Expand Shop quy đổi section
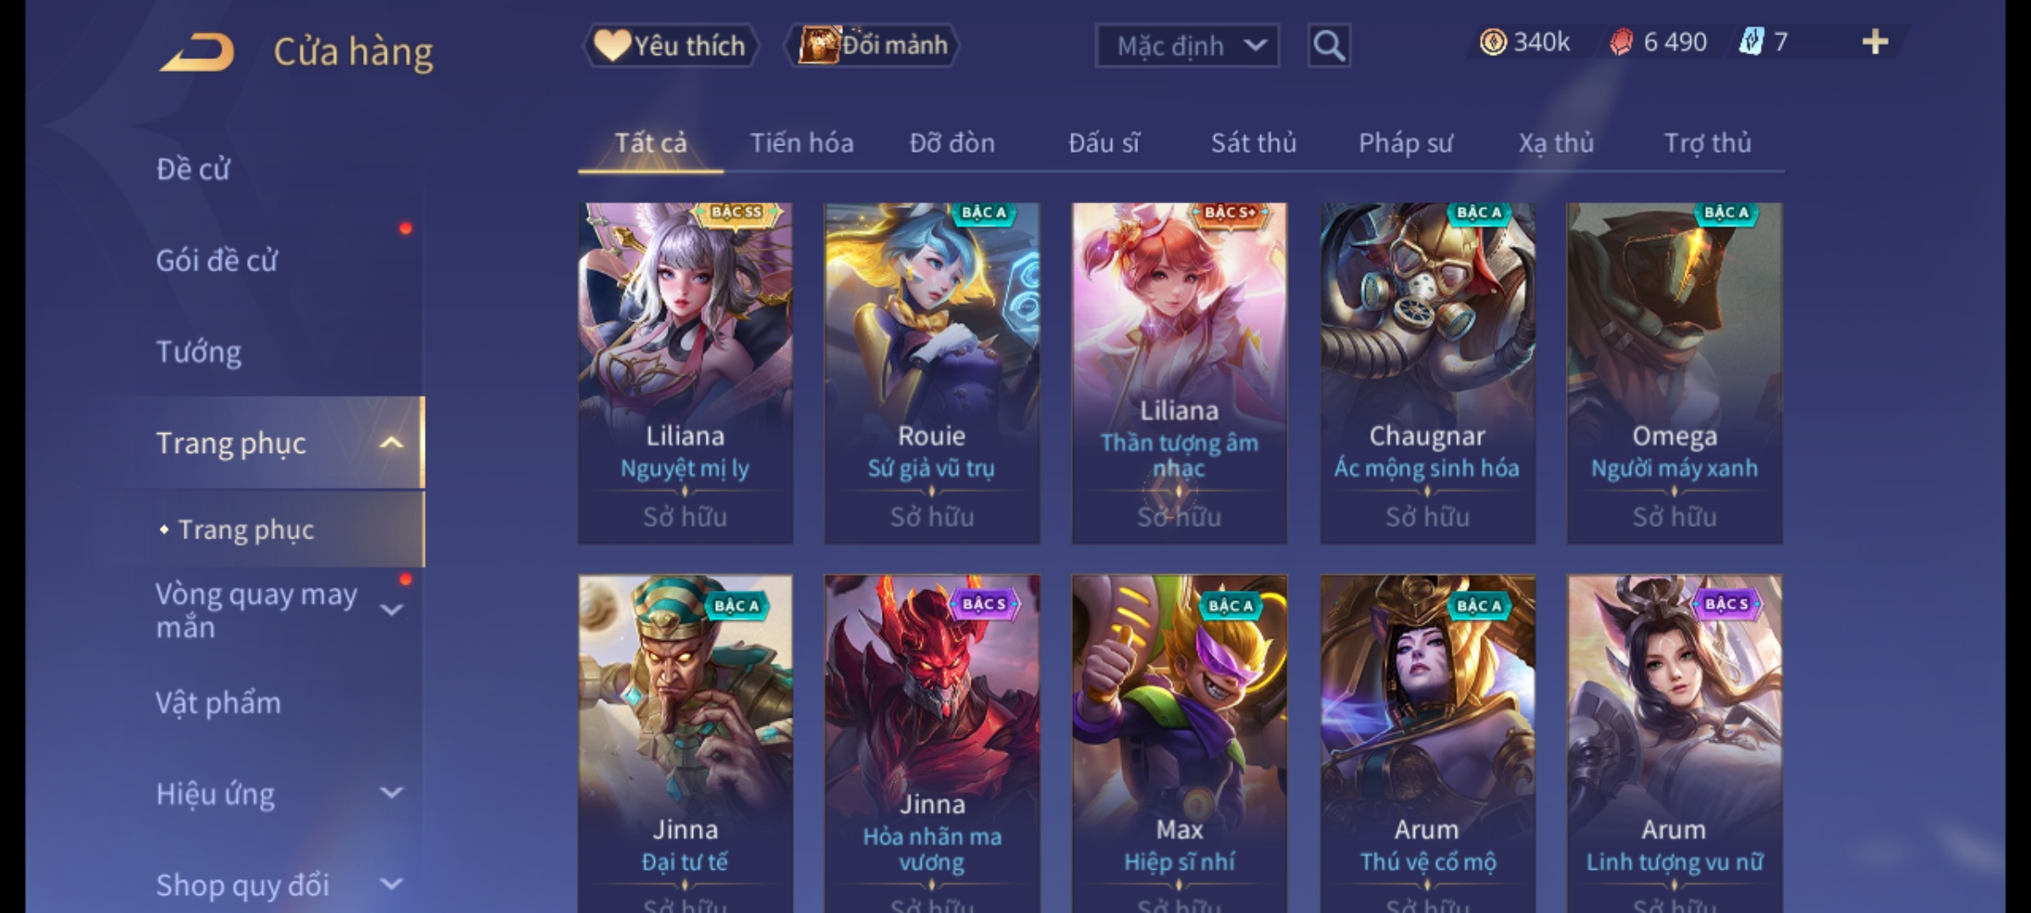The height and width of the screenshot is (913, 2031). pos(392,884)
